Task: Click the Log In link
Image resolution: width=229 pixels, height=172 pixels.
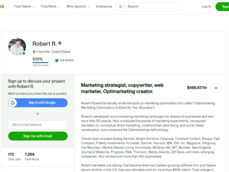Action: [206, 7]
